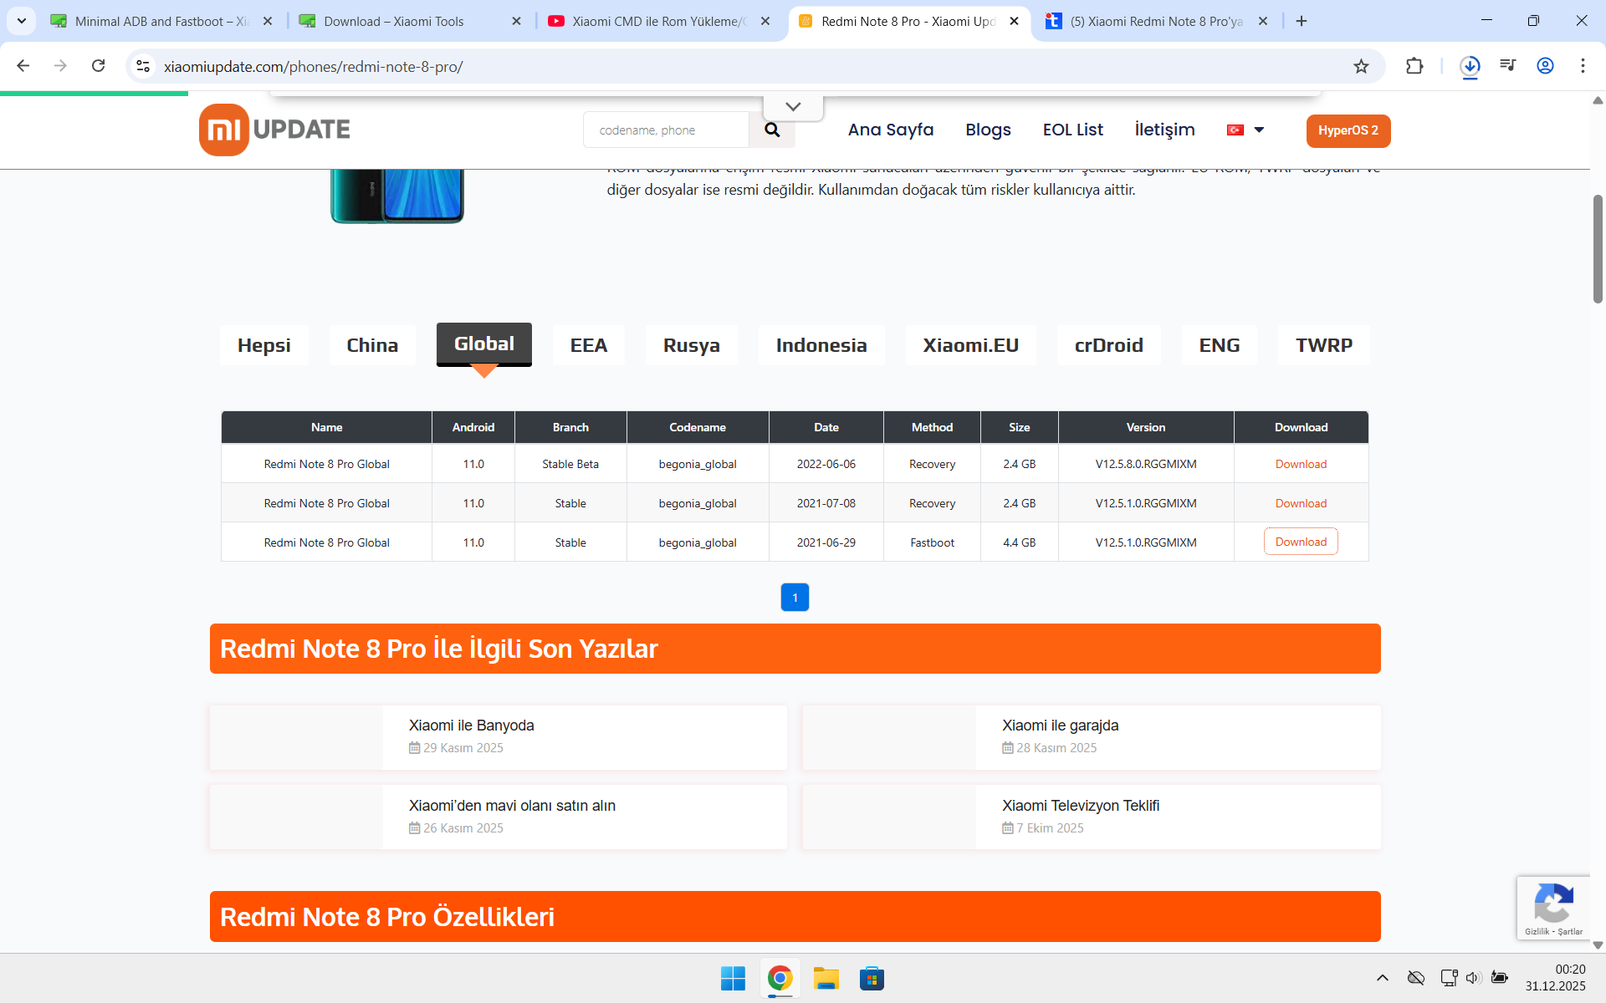Open the Chrome three-dot menu
The height and width of the screenshot is (1003, 1606).
point(1583,66)
